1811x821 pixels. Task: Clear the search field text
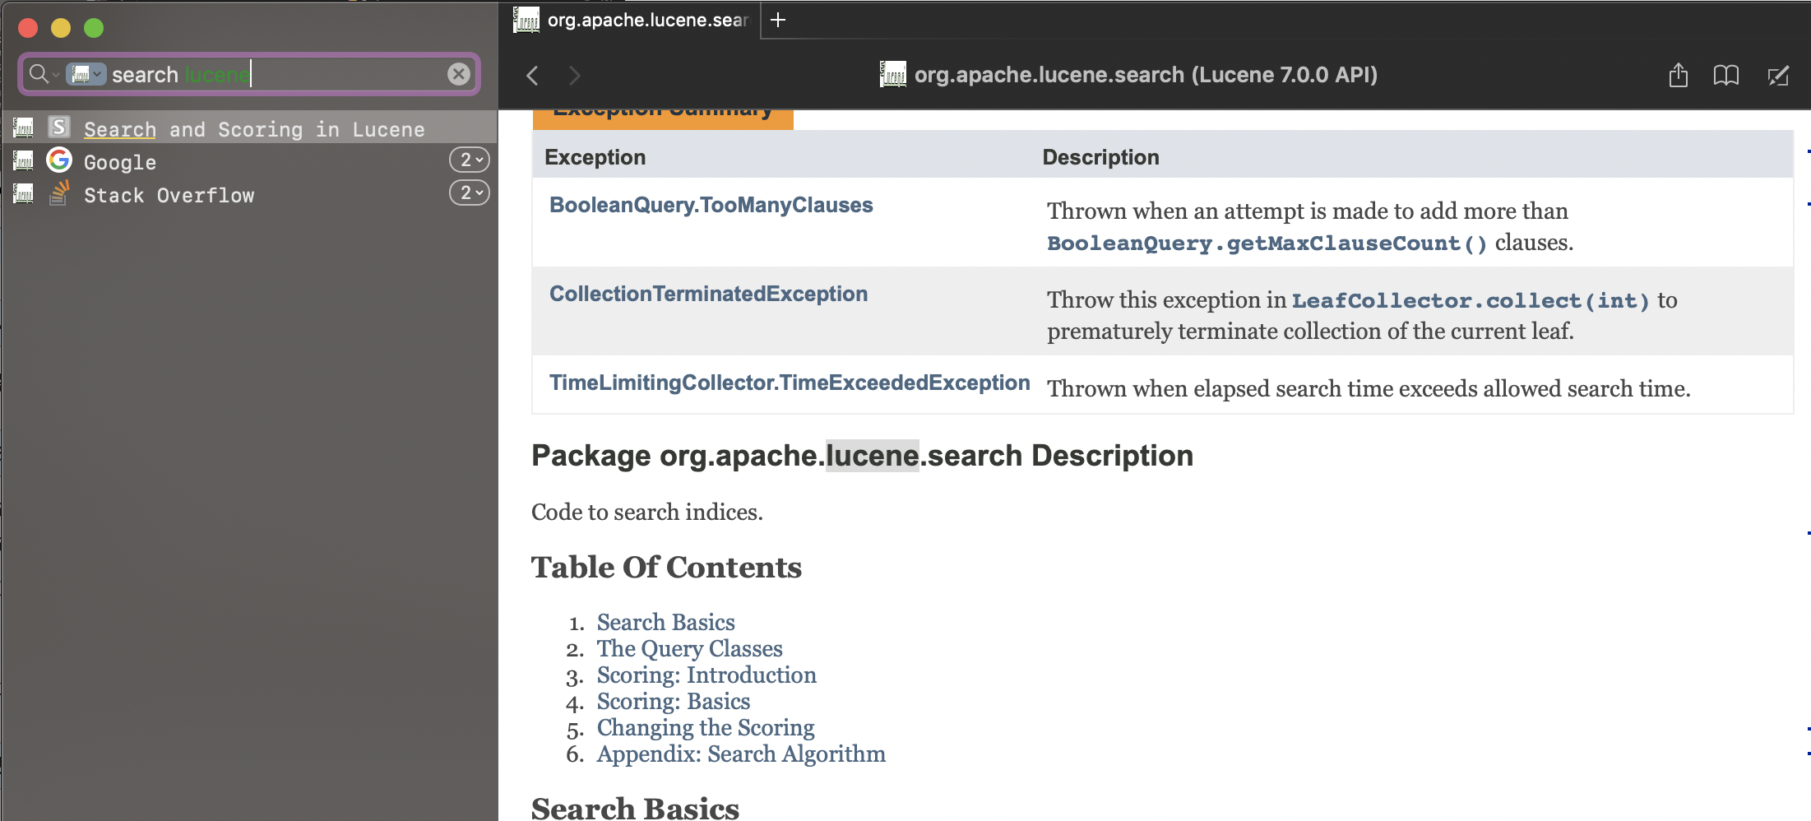tap(458, 74)
